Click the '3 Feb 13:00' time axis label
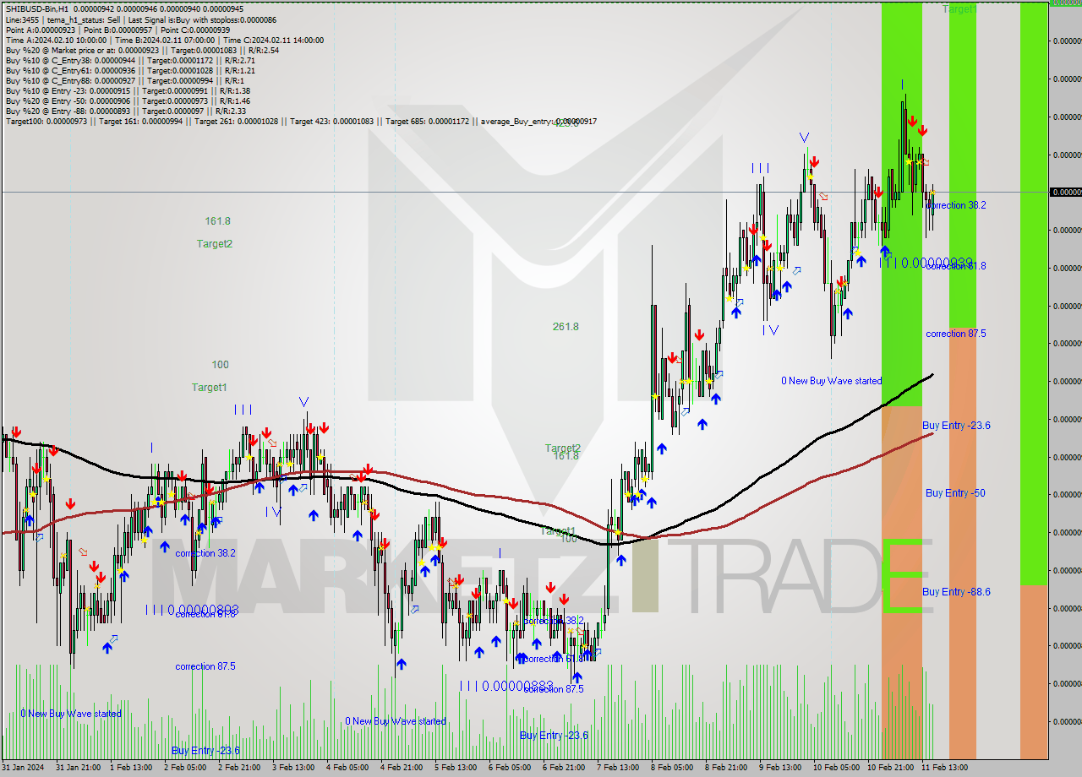This screenshot has width=1082, height=777. pyautogui.click(x=293, y=768)
